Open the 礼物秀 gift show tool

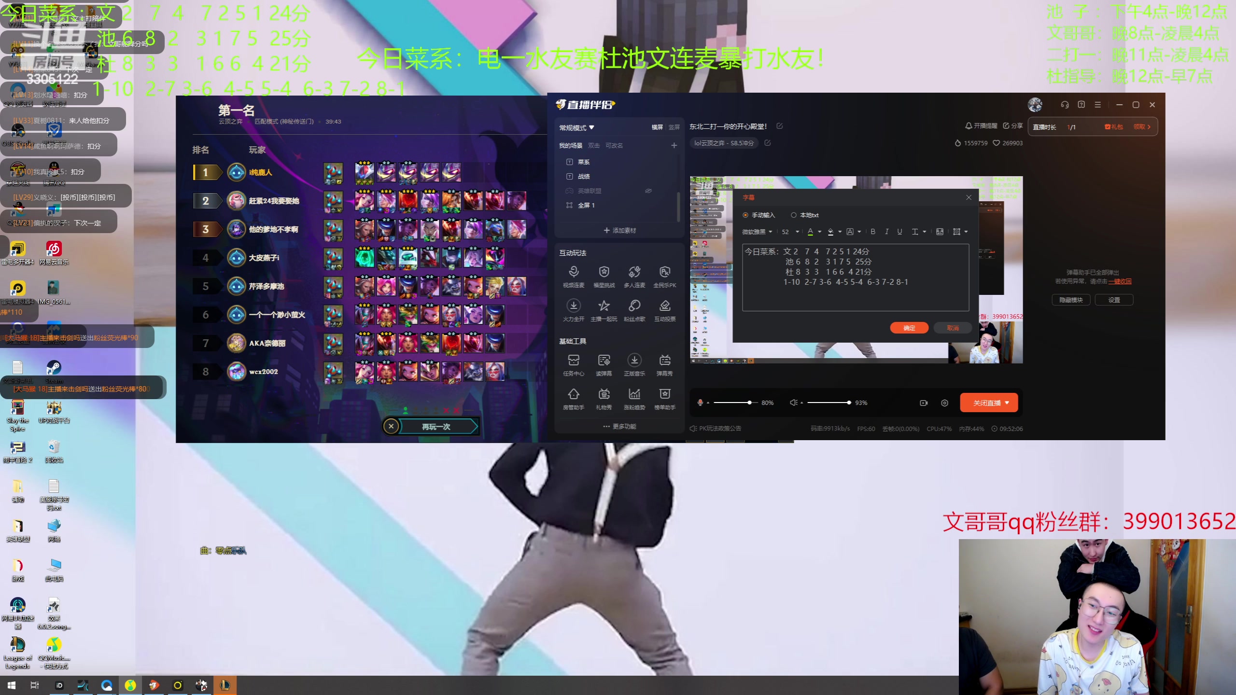click(604, 399)
